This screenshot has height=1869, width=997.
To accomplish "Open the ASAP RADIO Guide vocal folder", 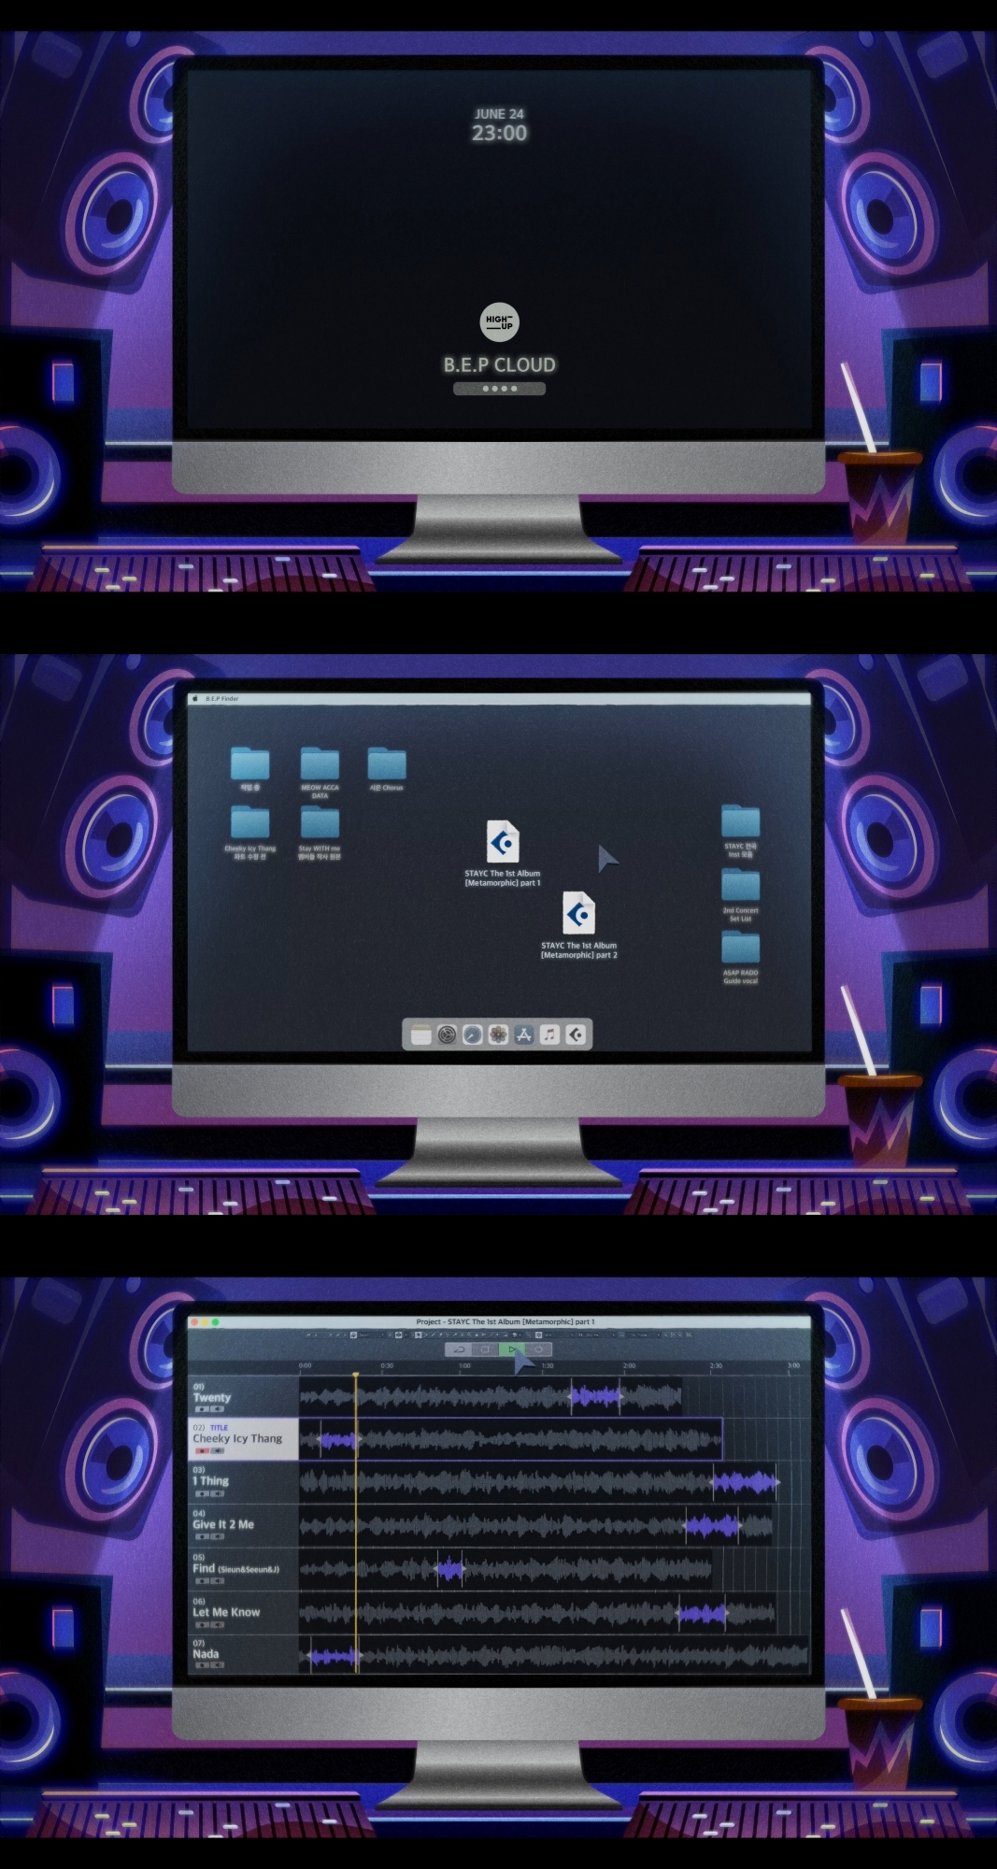I will coord(740,949).
